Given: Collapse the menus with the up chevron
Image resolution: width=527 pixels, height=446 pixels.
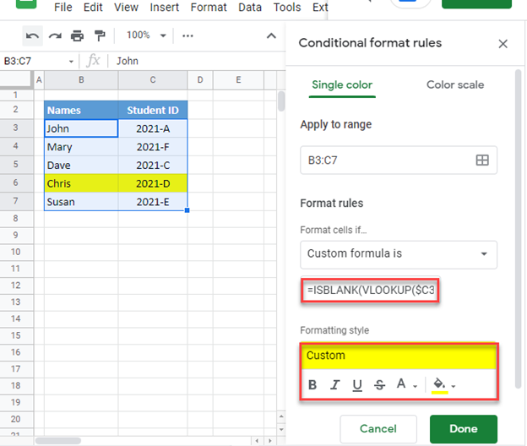Looking at the screenshot, I should 271,36.
